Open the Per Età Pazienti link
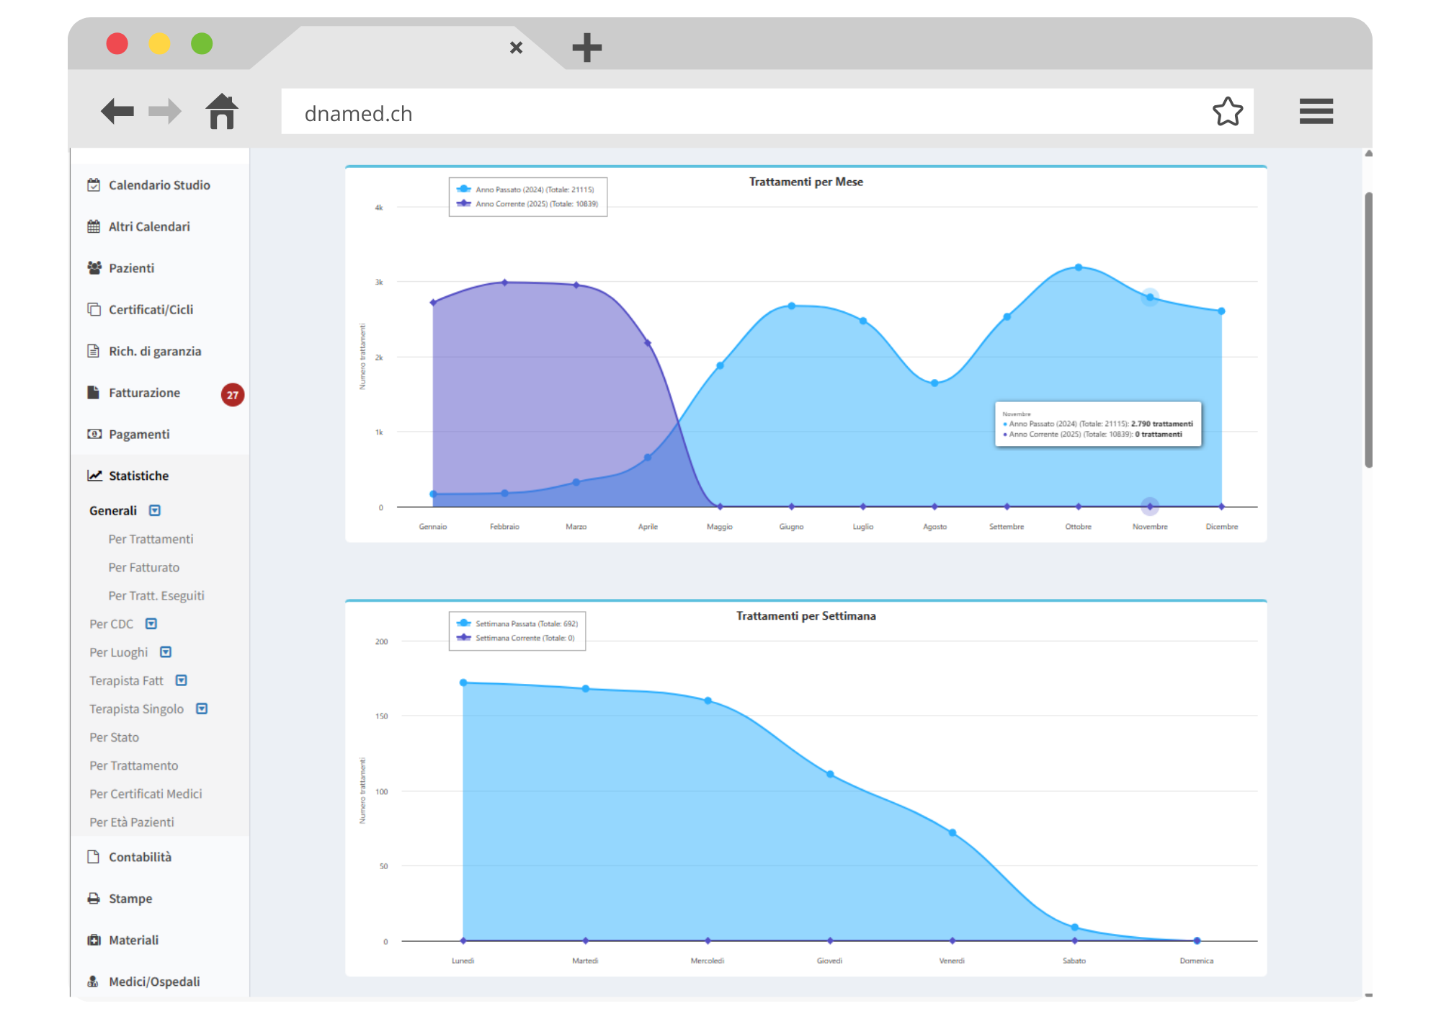The width and height of the screenshot is (1441, 1019). pos(131,822)
